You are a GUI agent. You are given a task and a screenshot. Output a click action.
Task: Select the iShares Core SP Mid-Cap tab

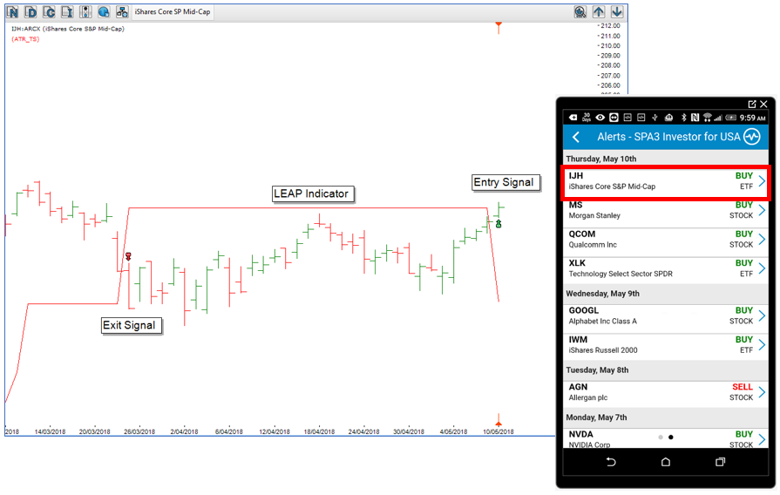(x=173, y=12)
